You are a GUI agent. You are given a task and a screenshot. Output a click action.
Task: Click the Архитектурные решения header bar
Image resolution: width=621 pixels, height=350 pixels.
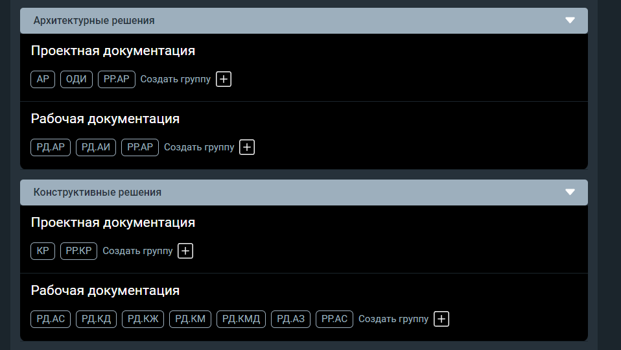(x=304, y=21)
